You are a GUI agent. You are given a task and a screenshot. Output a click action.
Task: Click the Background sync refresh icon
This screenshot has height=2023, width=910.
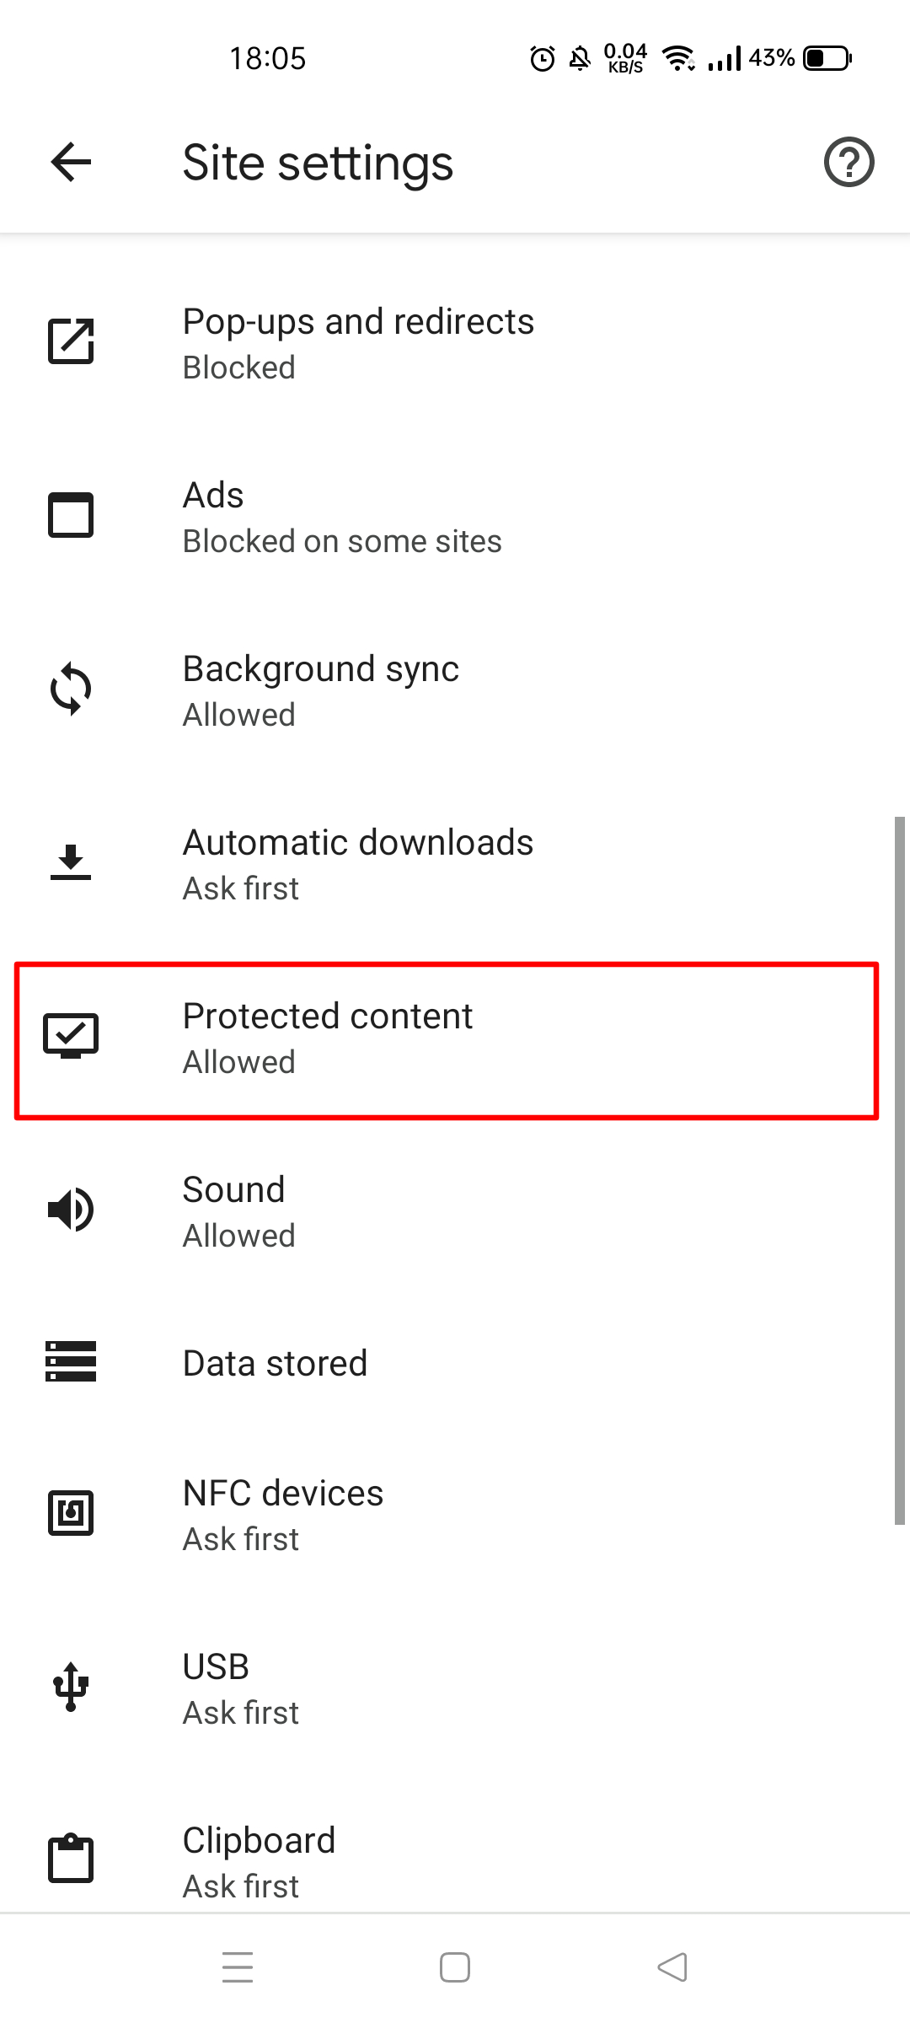[71, 689]
